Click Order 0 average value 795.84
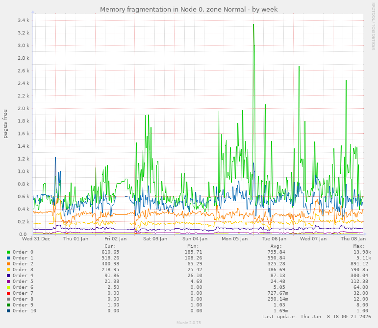Screen dimensions: 378x328 coord(276,252)
